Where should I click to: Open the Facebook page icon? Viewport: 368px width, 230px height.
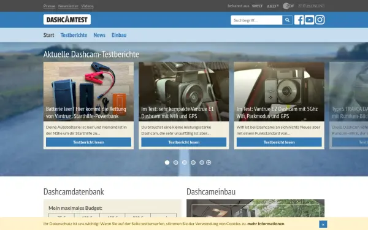pos(299,20)
